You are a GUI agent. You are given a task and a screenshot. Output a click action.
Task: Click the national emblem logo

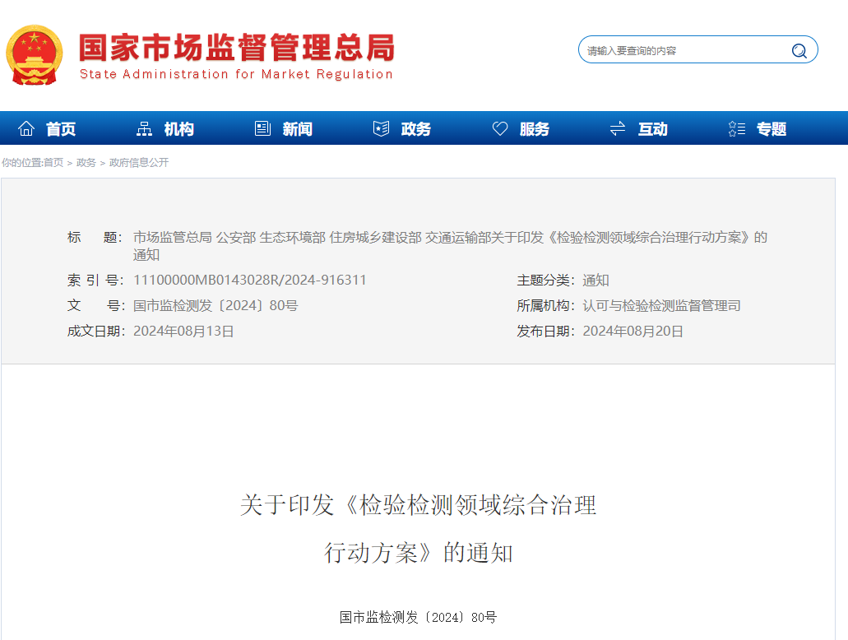[35, 55]
